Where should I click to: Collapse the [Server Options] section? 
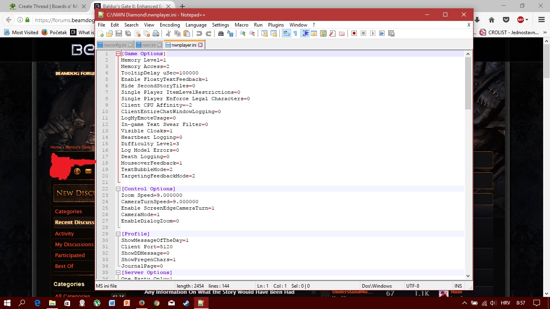pyautogui.click(x=118, y=272)
